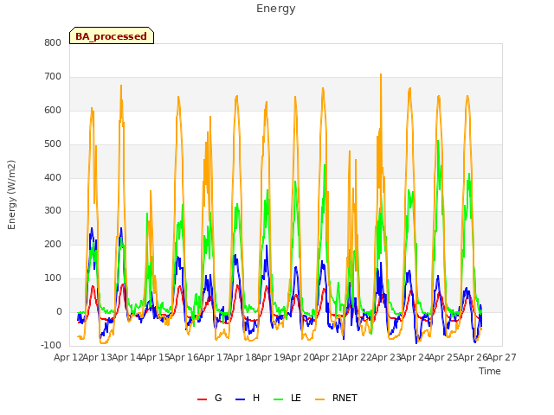This screenshot has width=554, height=415.
Task: Click the orange RNET legend color marker
Action: click(x=319, y=399)
